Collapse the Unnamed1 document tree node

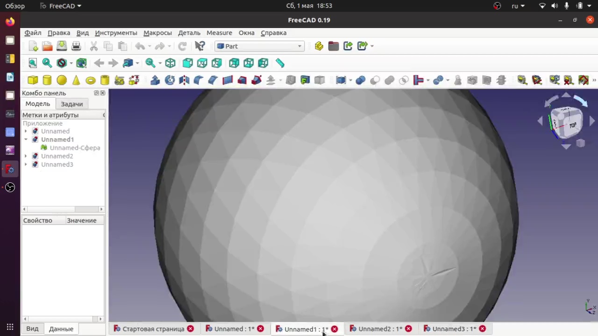tap(26, 140)
